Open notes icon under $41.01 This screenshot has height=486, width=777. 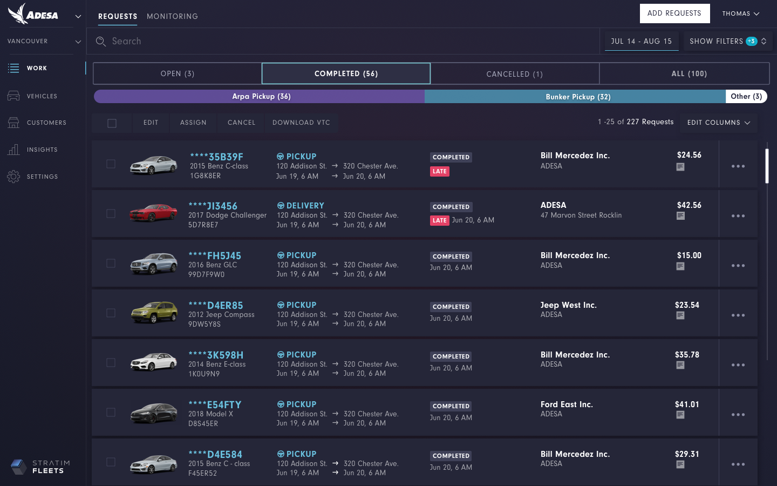(x=680, y=415)
